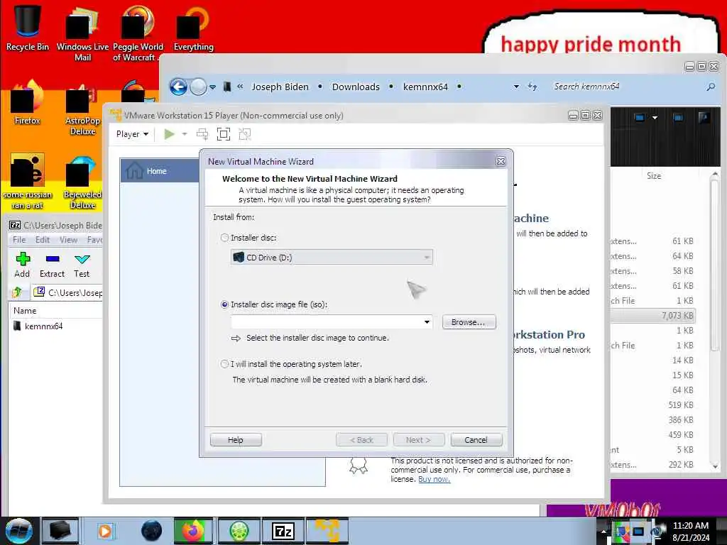Click the search magnifier icon in Explorer
Viewport: 727px width, 545px height.
pos(711,87)
